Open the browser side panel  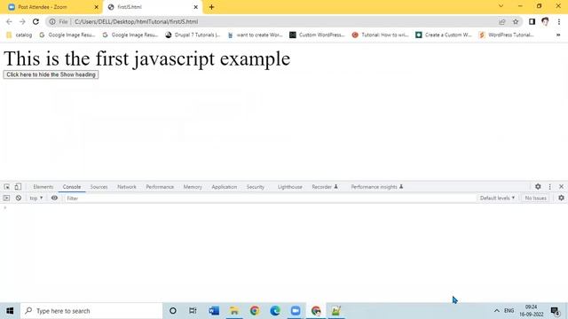pos(532,21)
